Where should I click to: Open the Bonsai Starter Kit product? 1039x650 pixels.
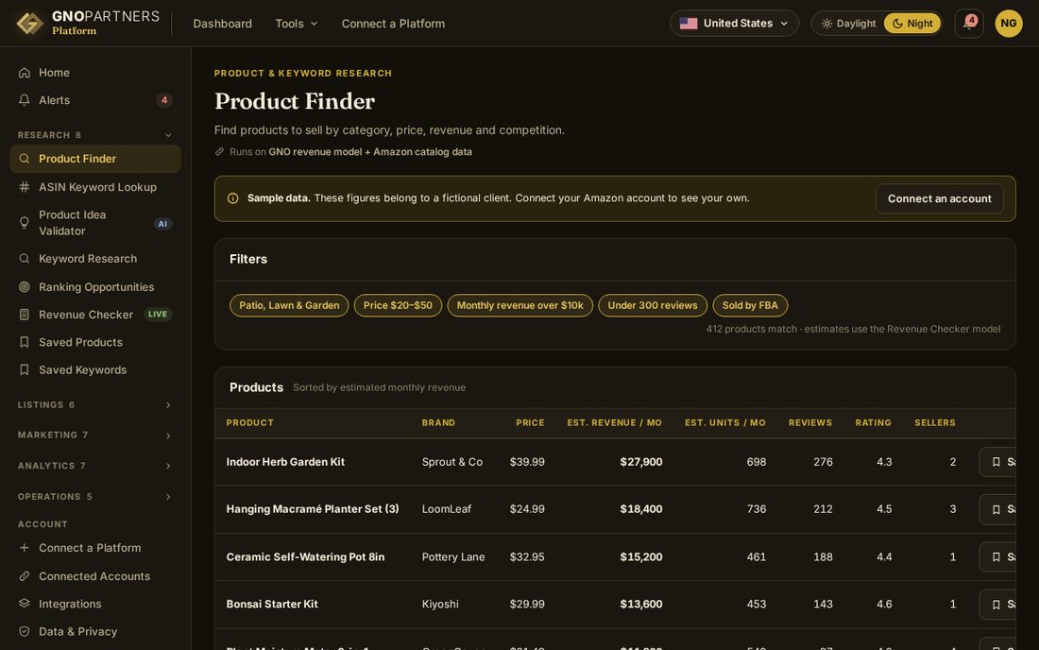pos(272,605)
